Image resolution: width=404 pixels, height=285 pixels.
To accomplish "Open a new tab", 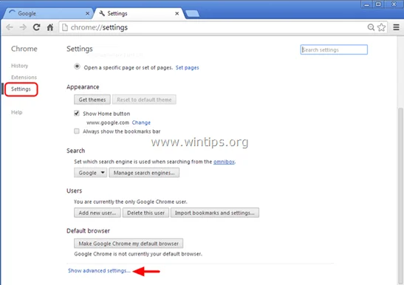I will click(x=192, y=13).
